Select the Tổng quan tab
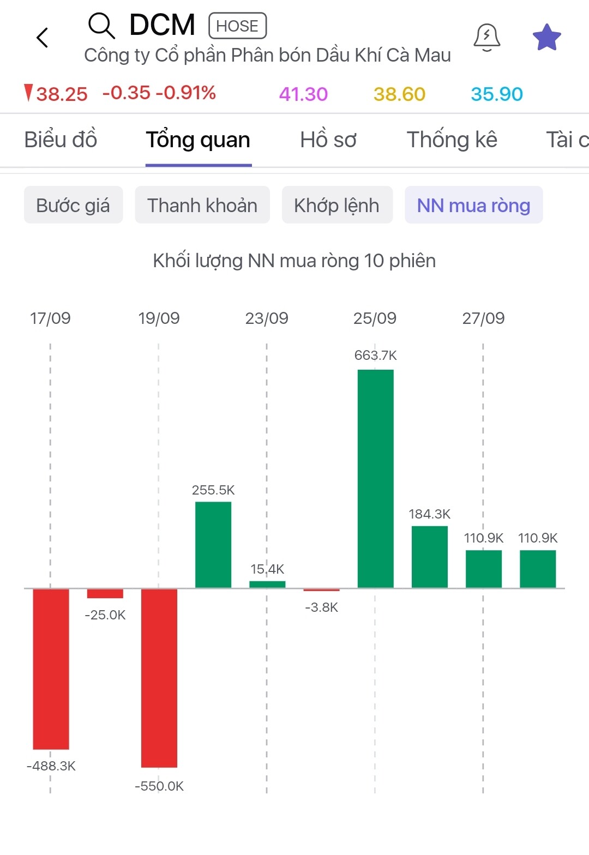The width and height of the screenshot is (589, 855). coord(198,140)
